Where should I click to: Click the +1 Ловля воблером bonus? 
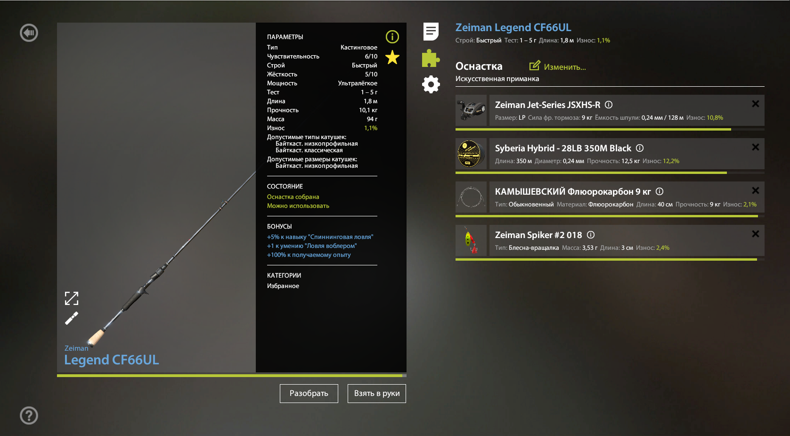tap(312, 246)
